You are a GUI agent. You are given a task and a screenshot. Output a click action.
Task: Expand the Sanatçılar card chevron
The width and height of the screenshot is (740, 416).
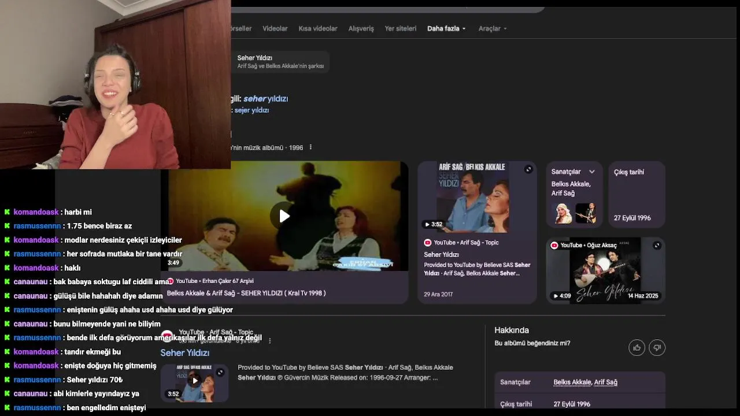click(592, 172)
